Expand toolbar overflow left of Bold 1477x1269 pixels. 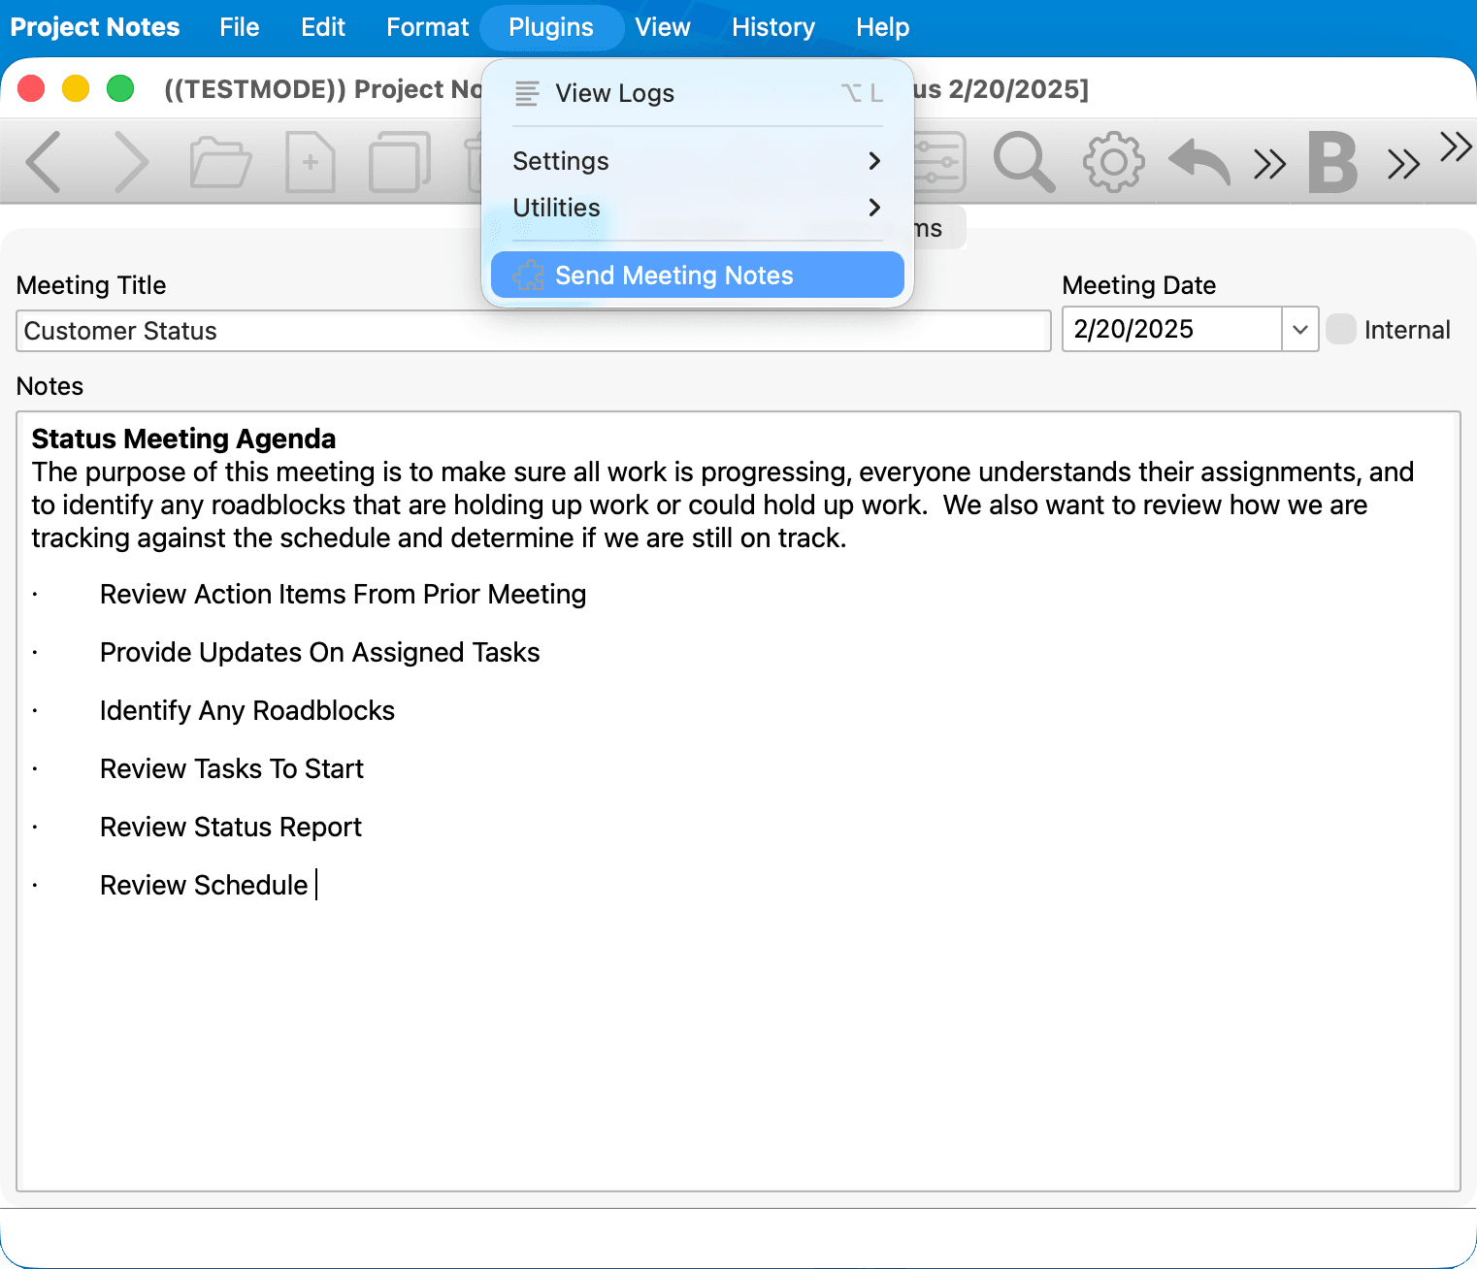pyautogui.click(x=1269, y=164)
